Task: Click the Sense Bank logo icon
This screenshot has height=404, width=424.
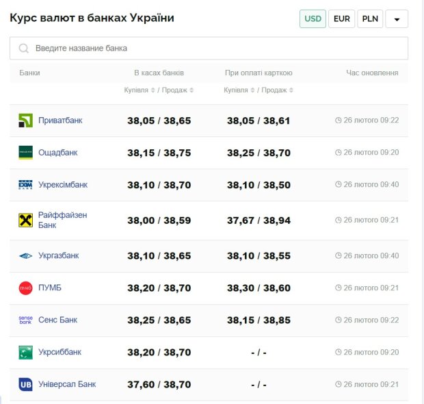Action: pos(25,320)
